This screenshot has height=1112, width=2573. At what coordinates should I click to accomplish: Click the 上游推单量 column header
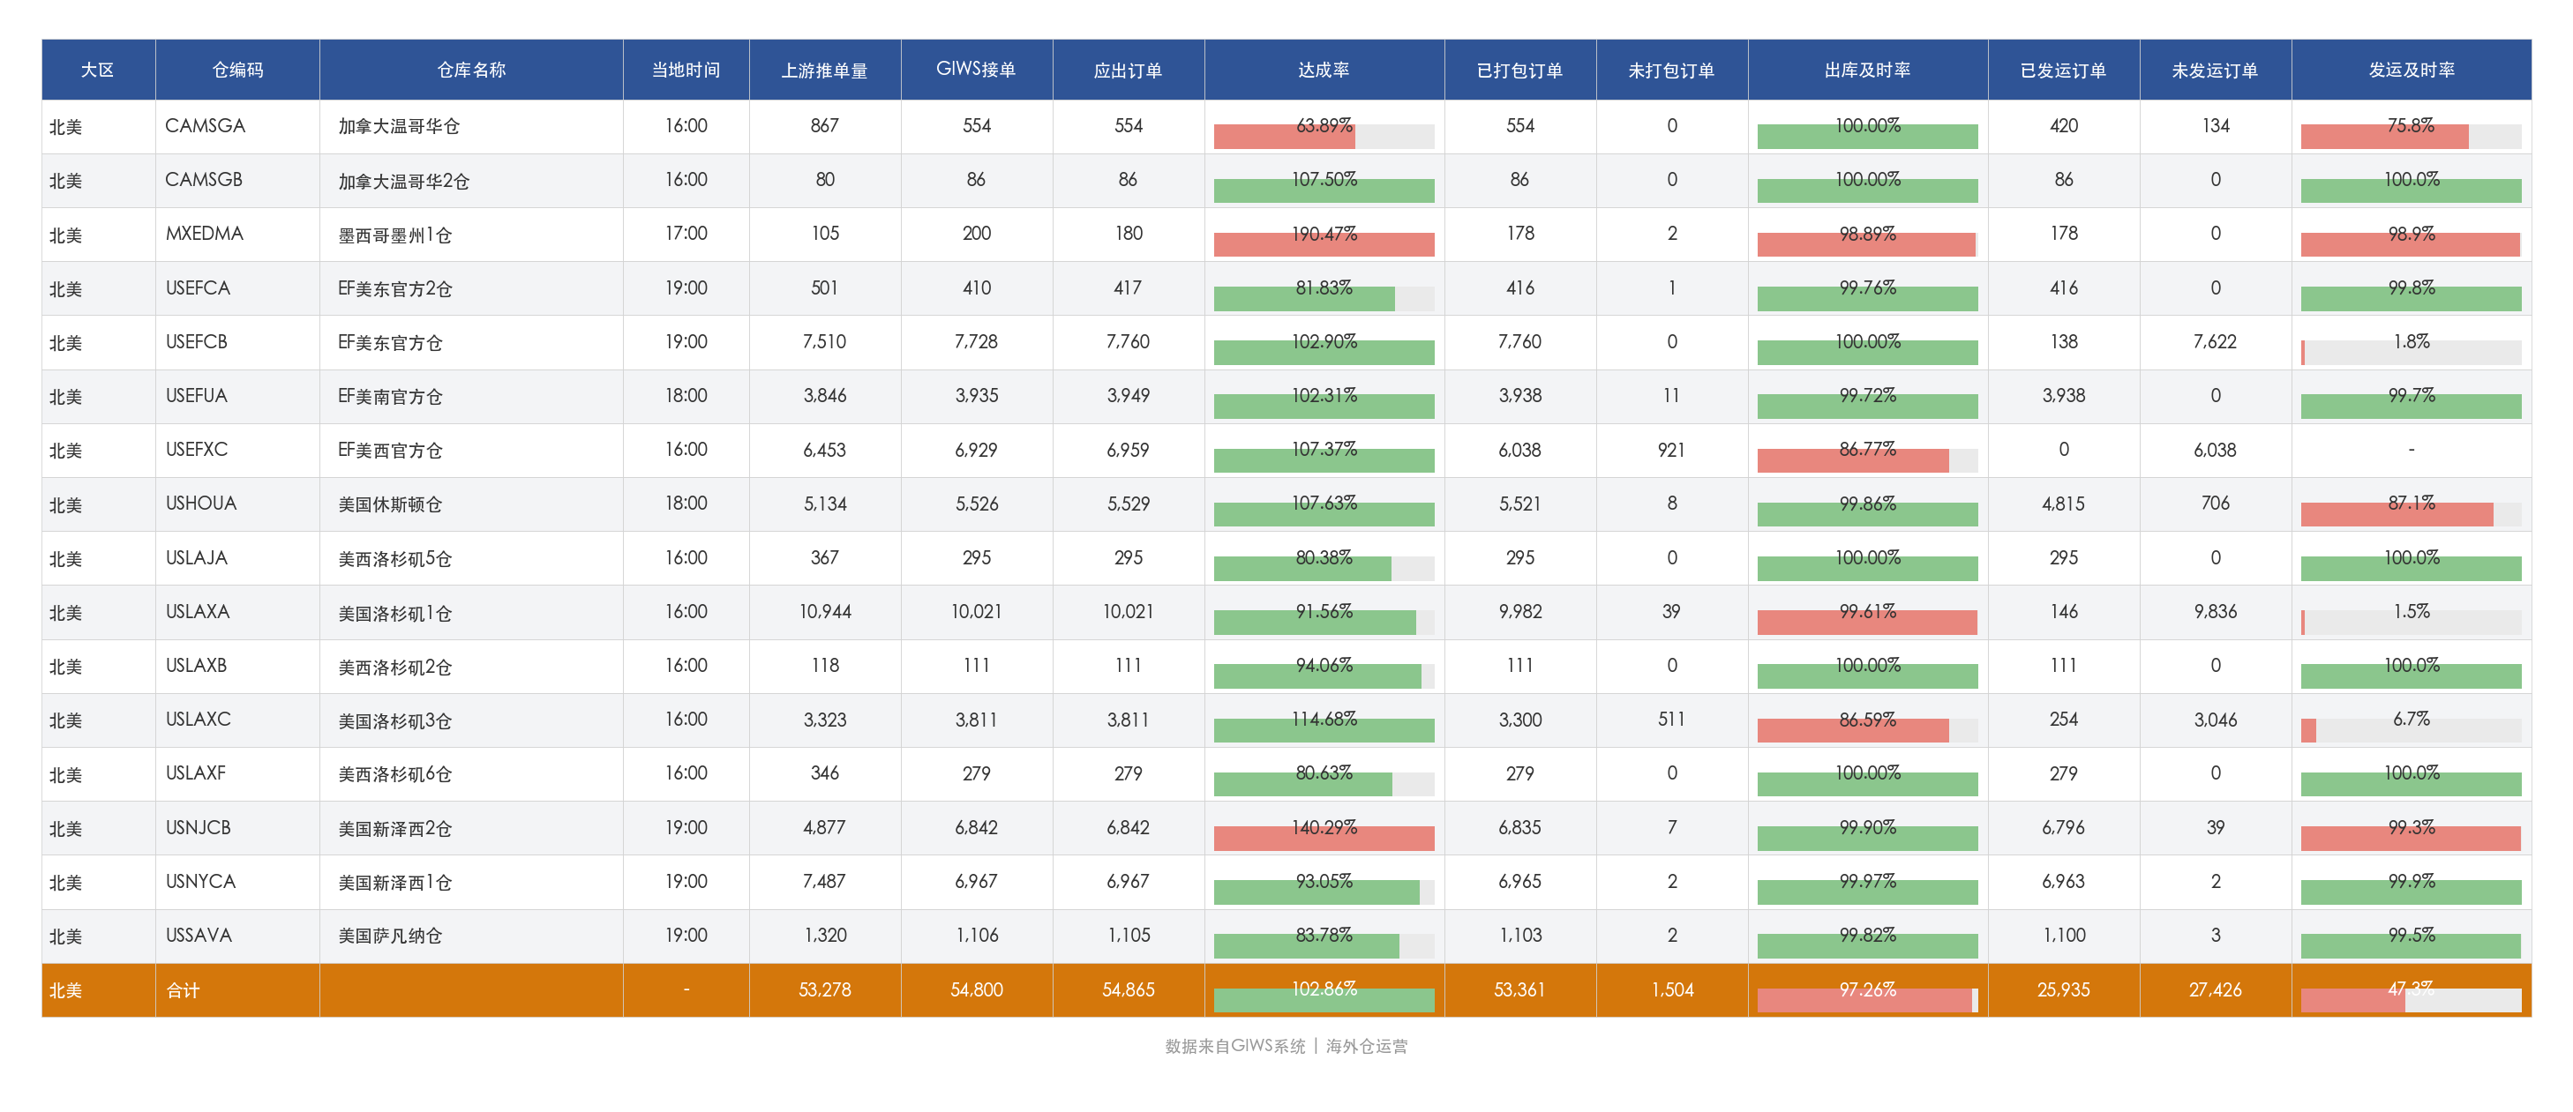[x=825, y=70]
